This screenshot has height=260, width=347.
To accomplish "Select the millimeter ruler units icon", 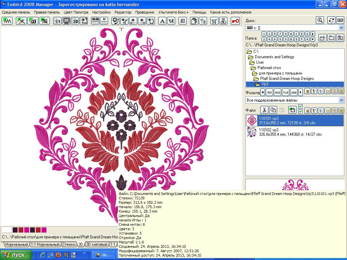I will 95,21.
